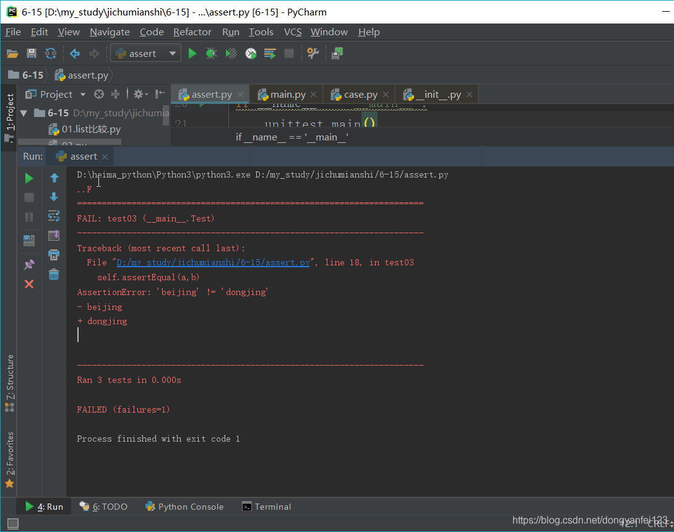Close the case.py editor tab

coord(386,95)
